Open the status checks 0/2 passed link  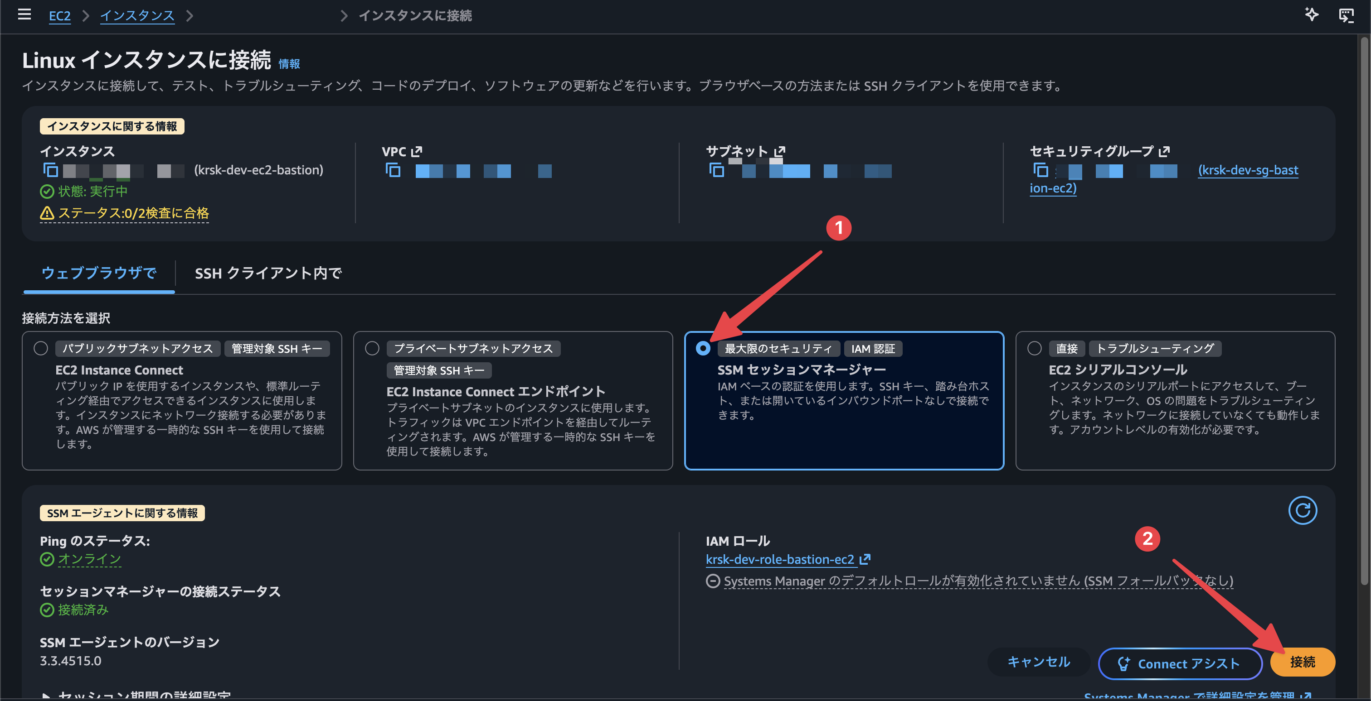pos(134,213)
